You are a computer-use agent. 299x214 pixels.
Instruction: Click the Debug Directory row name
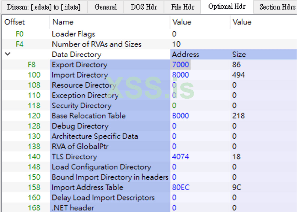80,126
